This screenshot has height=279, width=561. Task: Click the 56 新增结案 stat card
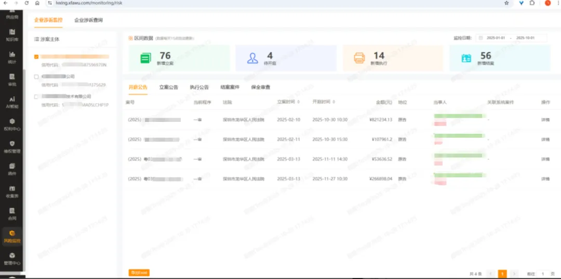500,58
